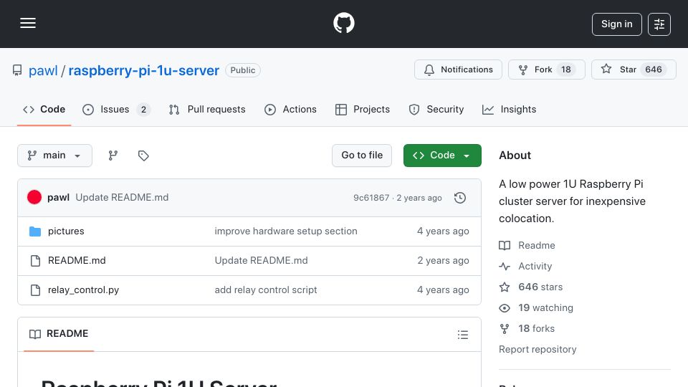Screen dimensions: 688x387
Task: Click the README.md file icon
Action: point(35,261)
